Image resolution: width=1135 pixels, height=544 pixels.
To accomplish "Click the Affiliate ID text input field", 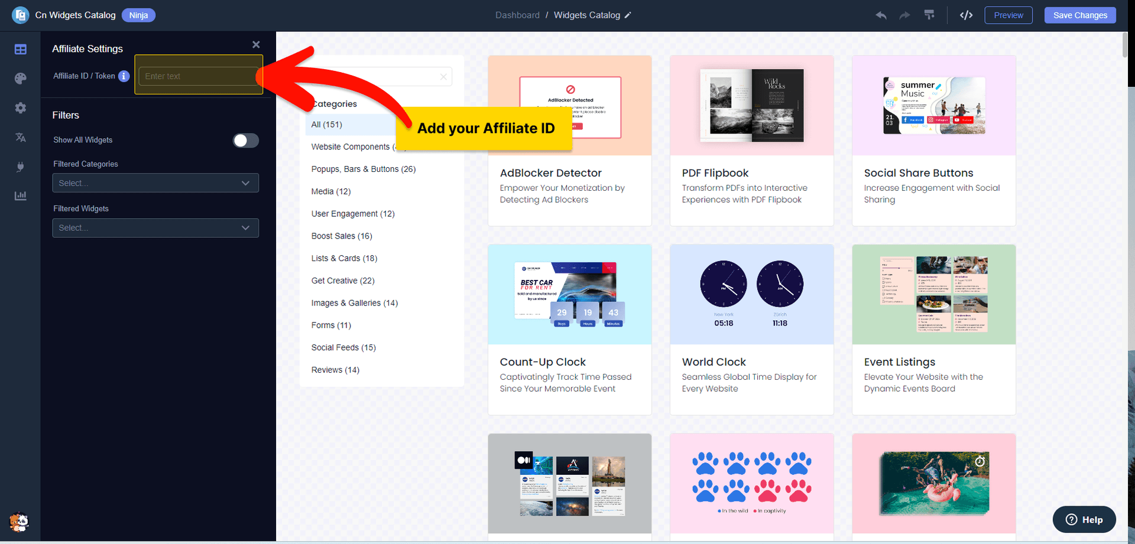I will click(x=199, y=76).
